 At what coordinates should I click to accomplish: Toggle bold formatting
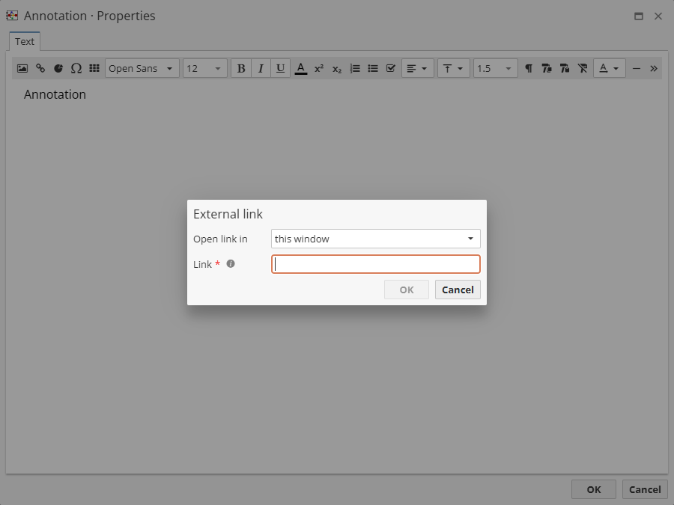pos(241,68)
